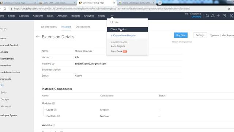Open the Contacts module tab
234x132 pixels.
click(x=24, y=16)
